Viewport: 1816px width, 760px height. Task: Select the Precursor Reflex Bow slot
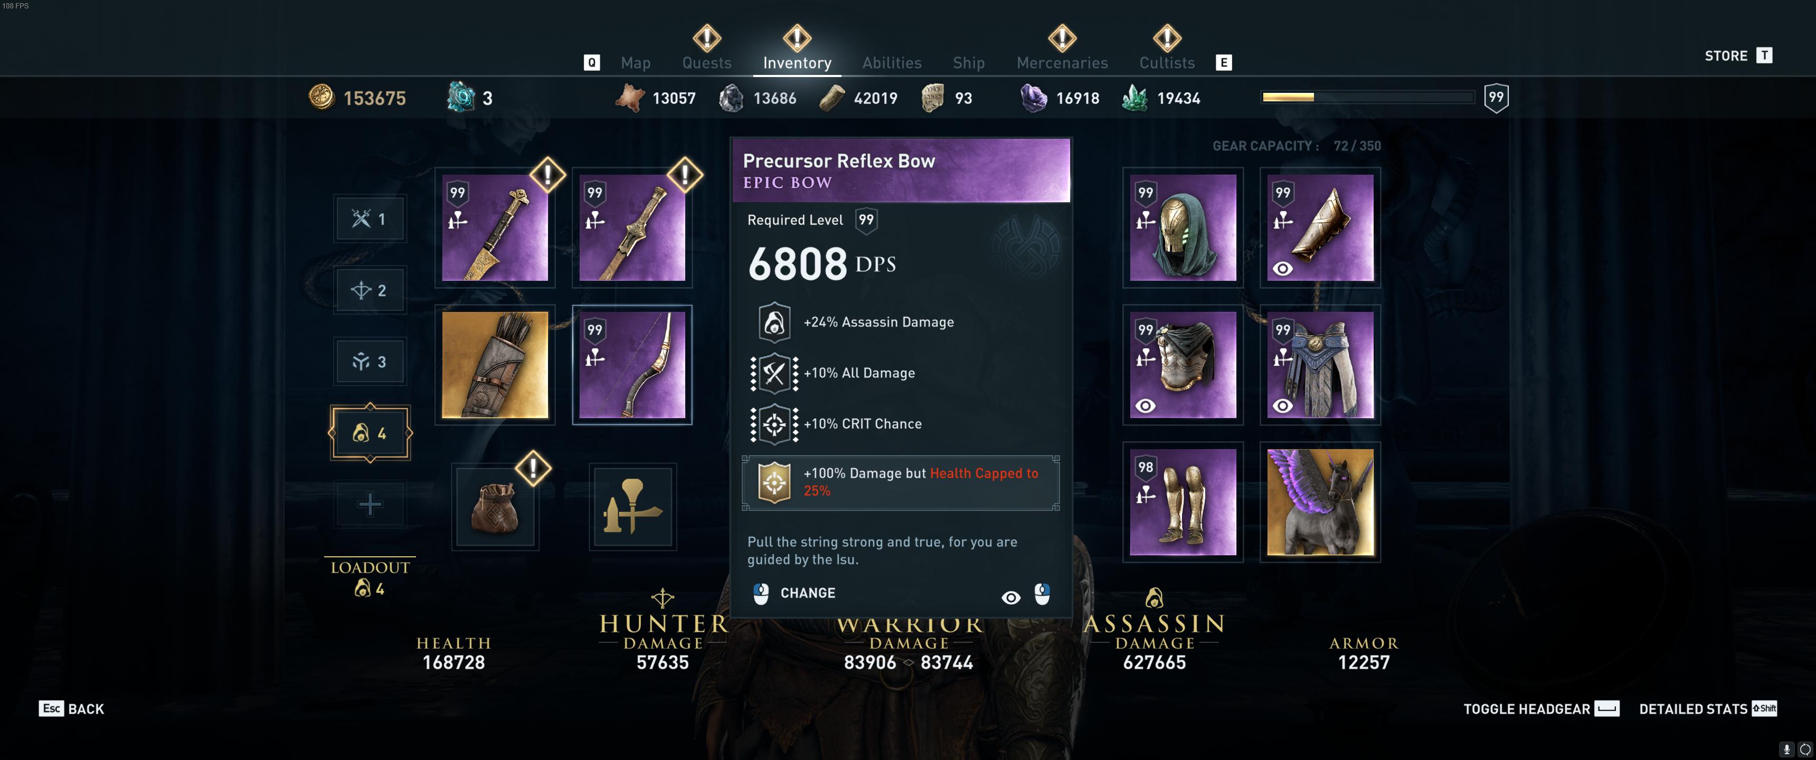(x=632, y=365)
